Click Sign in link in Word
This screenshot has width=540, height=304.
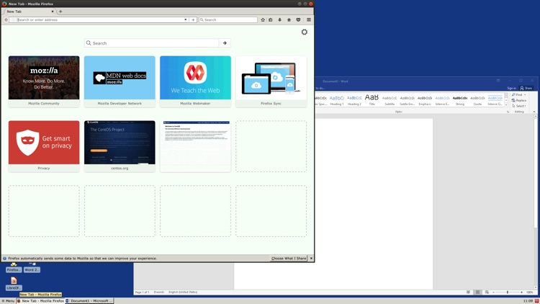point(511,88)
